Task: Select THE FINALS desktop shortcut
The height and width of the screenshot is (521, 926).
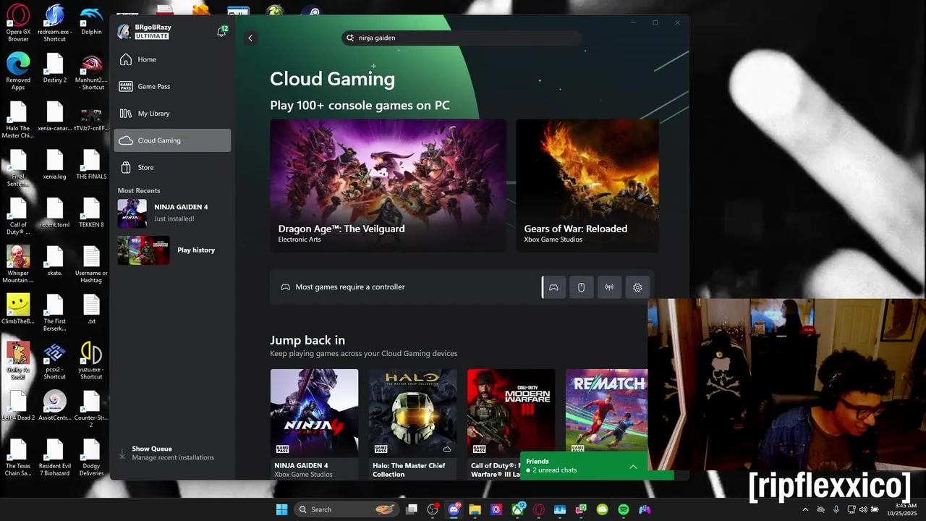Action: point(91,164)
